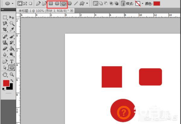Select the Type tool
The height and width of the screenshot is (124, 181).
pyautogui.click(x=12, y=62)
